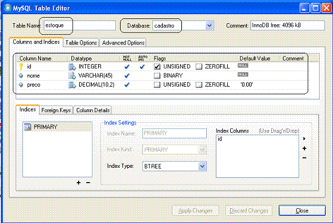Open the Index Kind dropdown
The image size is (333, 223).
click(x=202, y=149)
